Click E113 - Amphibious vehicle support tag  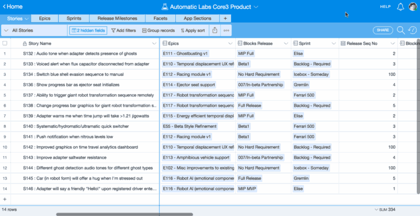196,157
